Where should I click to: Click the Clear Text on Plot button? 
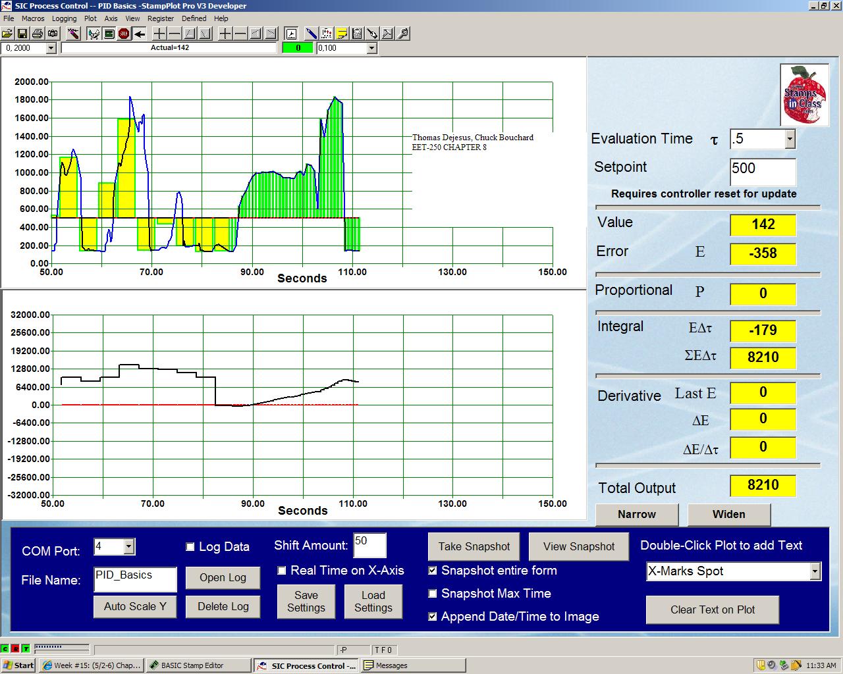coord(713,609)
